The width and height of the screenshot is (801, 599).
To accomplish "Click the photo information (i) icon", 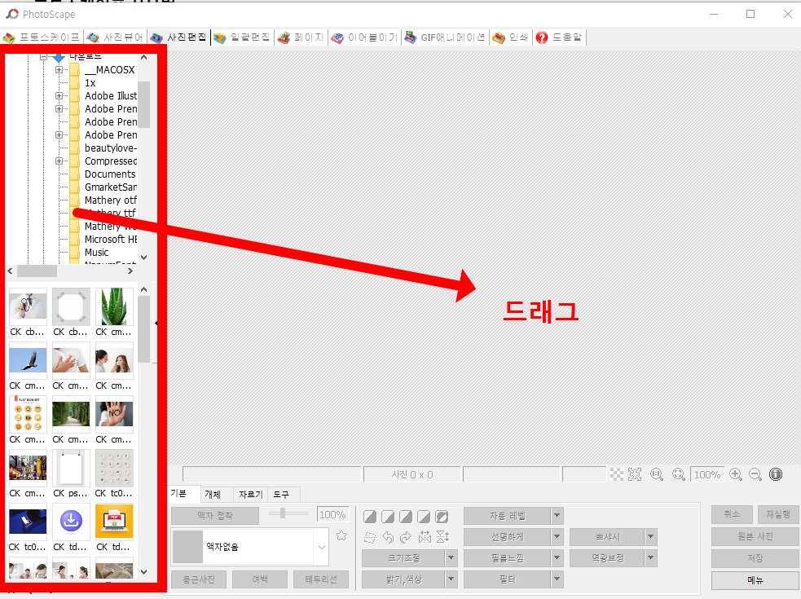I will pos(775,473).
